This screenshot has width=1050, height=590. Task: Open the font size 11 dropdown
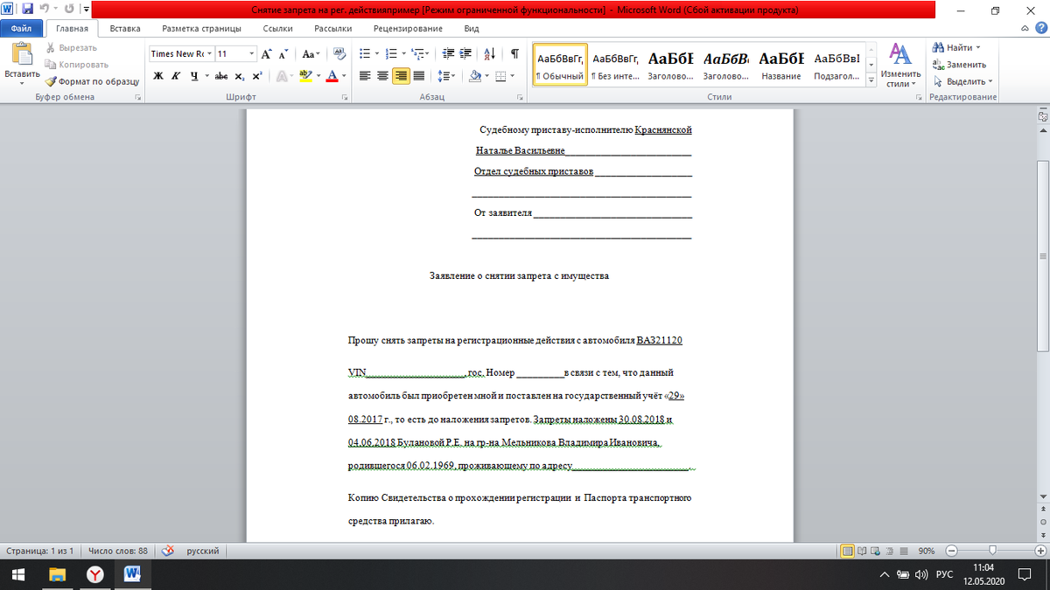click(252, 54)
